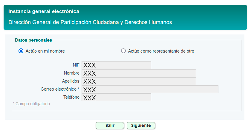Click the 'Instancia general electrónica' header title
This screenshot has height=134, width=248.
(44, 12)
